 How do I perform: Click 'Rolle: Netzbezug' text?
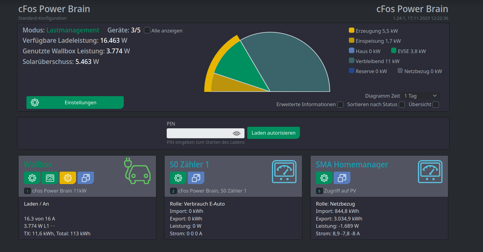[335, 204]
